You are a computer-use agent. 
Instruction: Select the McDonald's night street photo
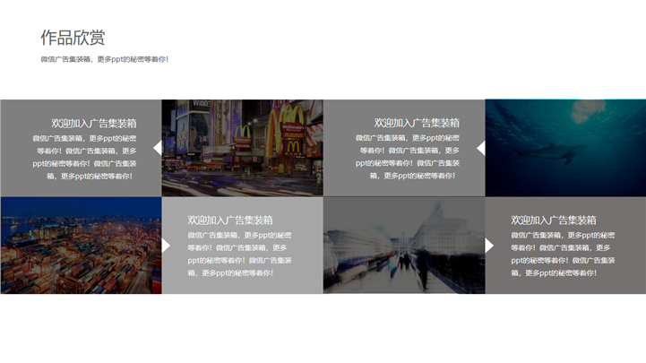point(242,148)
